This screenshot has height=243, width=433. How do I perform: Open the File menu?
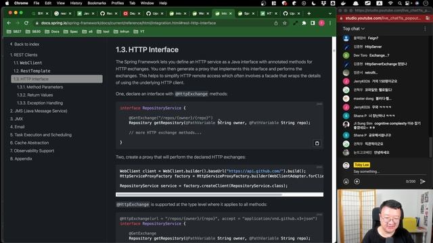pos(36,3)
